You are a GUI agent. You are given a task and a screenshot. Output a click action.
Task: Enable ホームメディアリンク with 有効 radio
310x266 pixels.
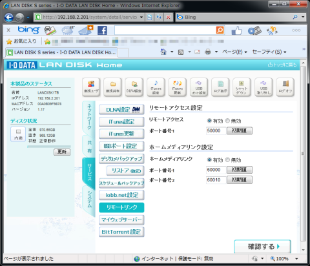pos(209,159)
